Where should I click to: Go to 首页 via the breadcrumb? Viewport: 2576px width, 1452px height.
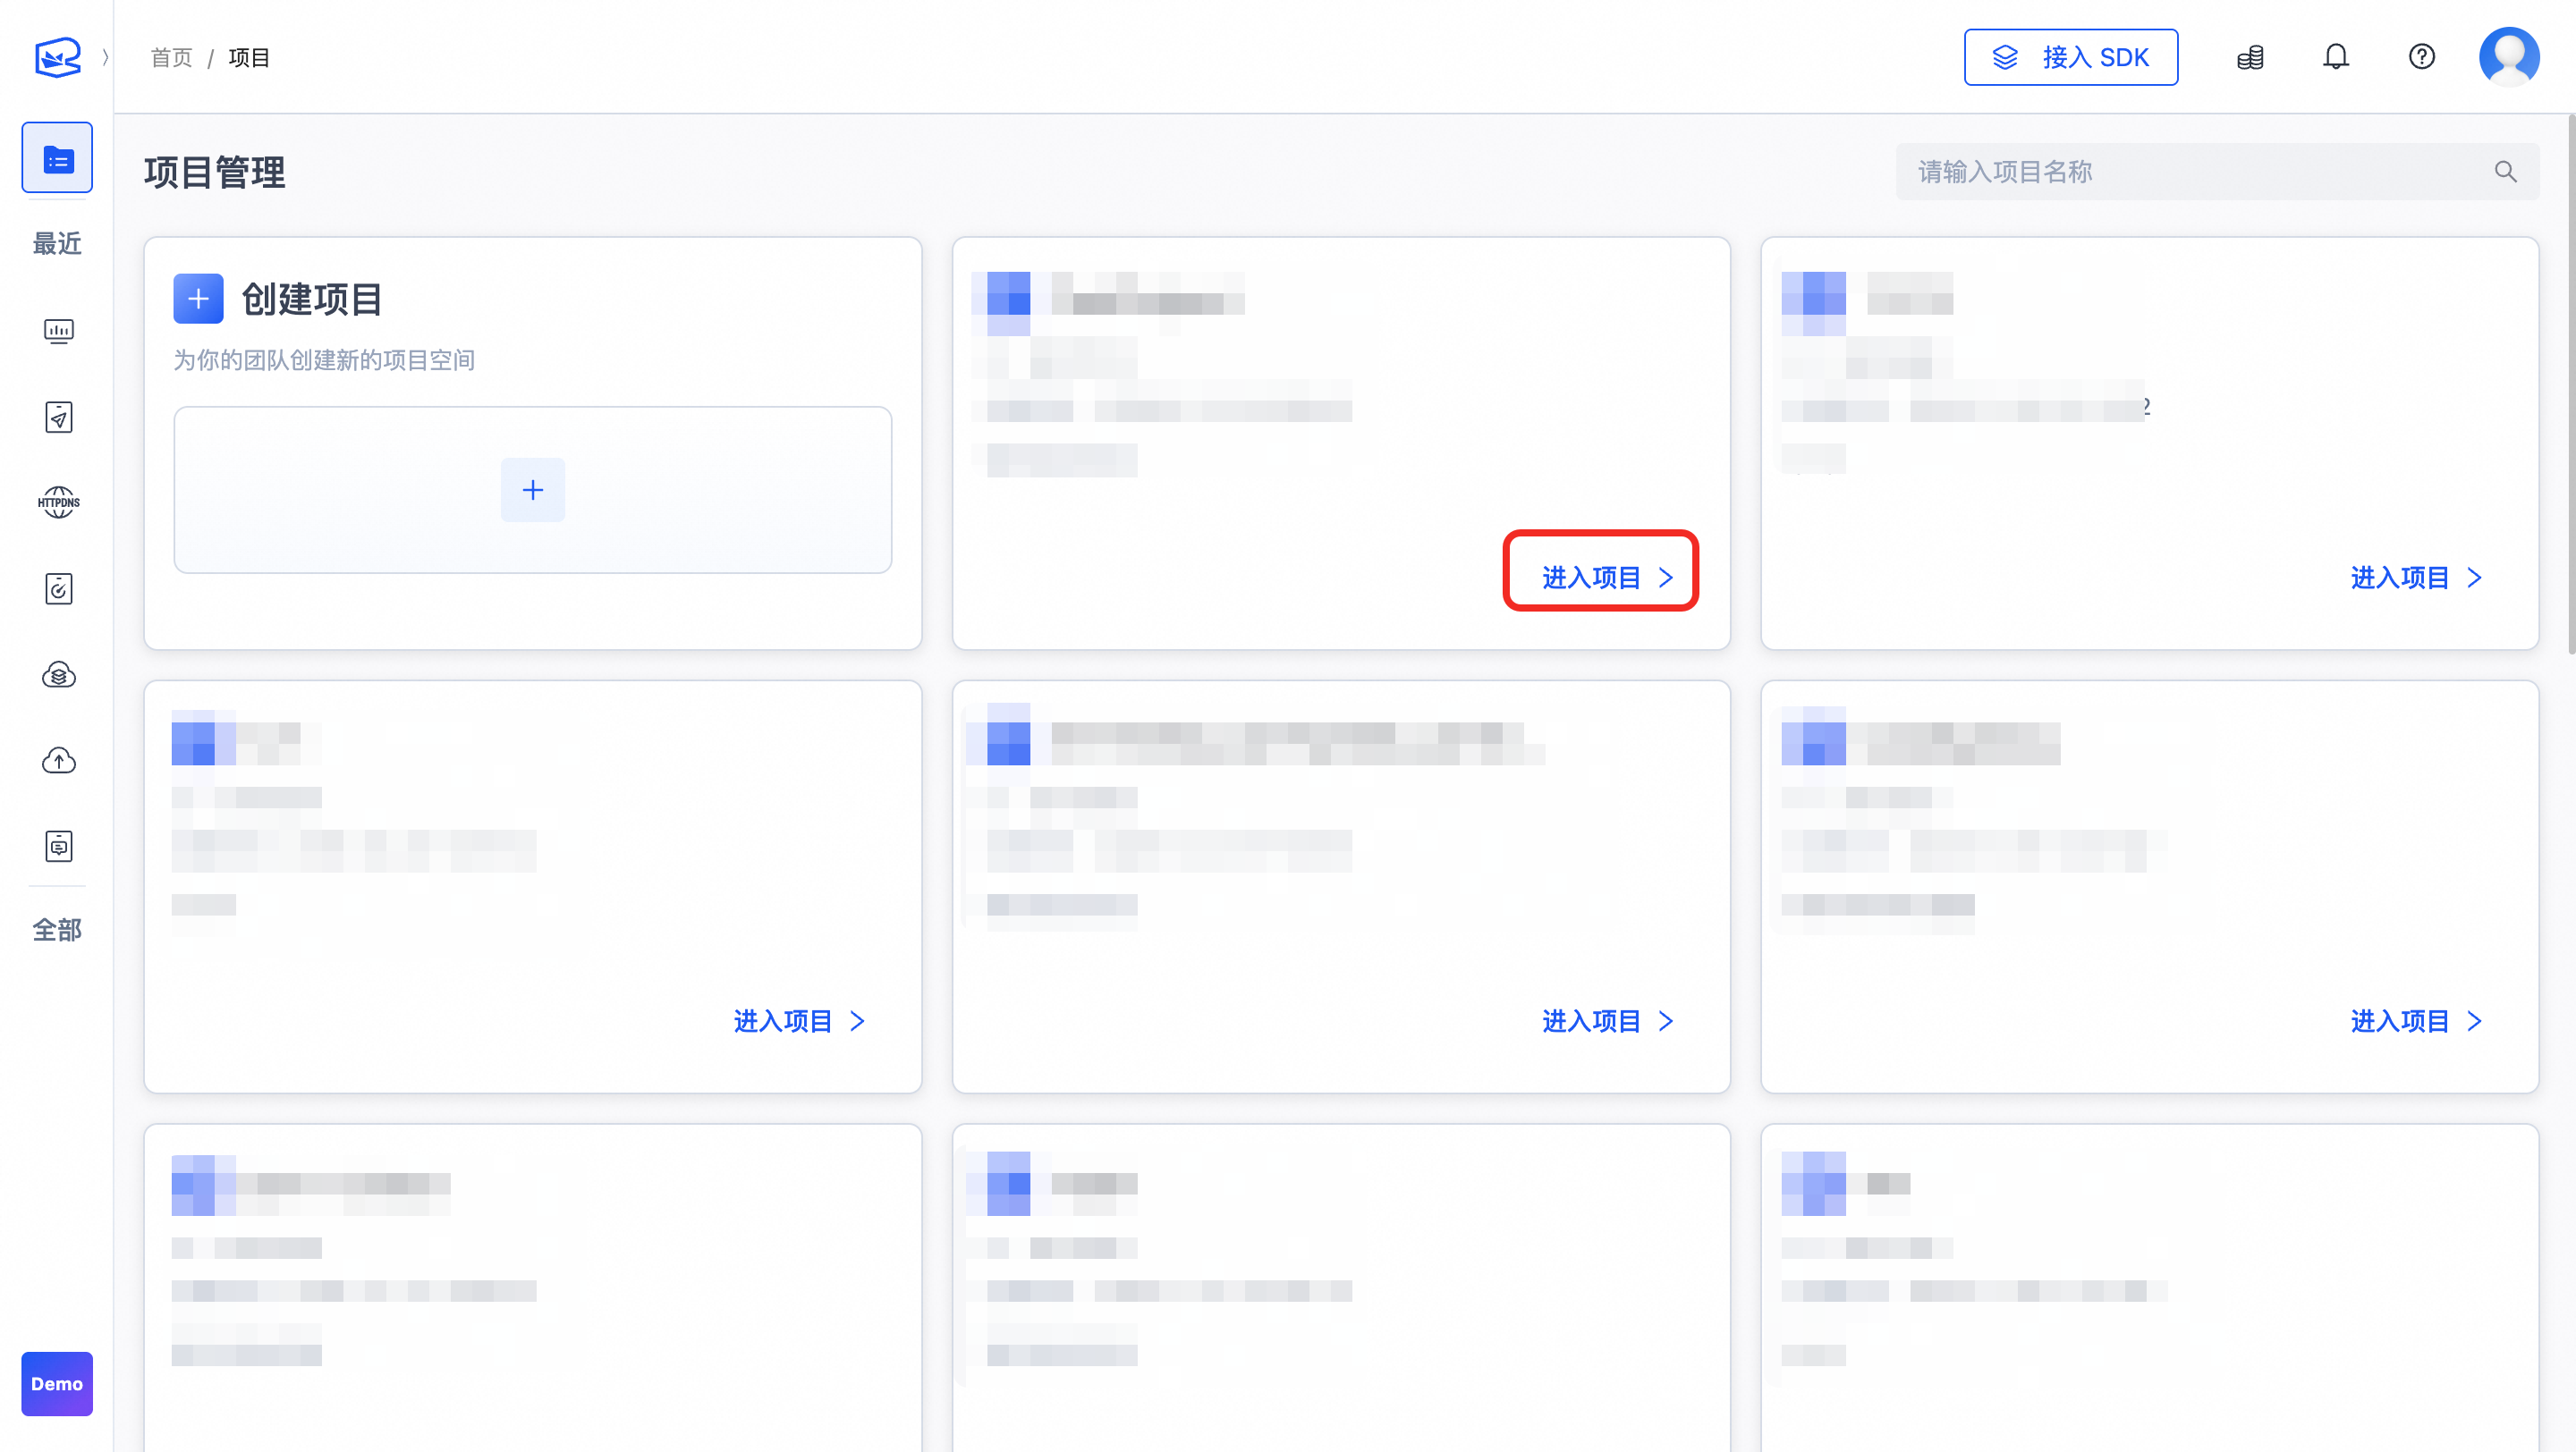171,58
